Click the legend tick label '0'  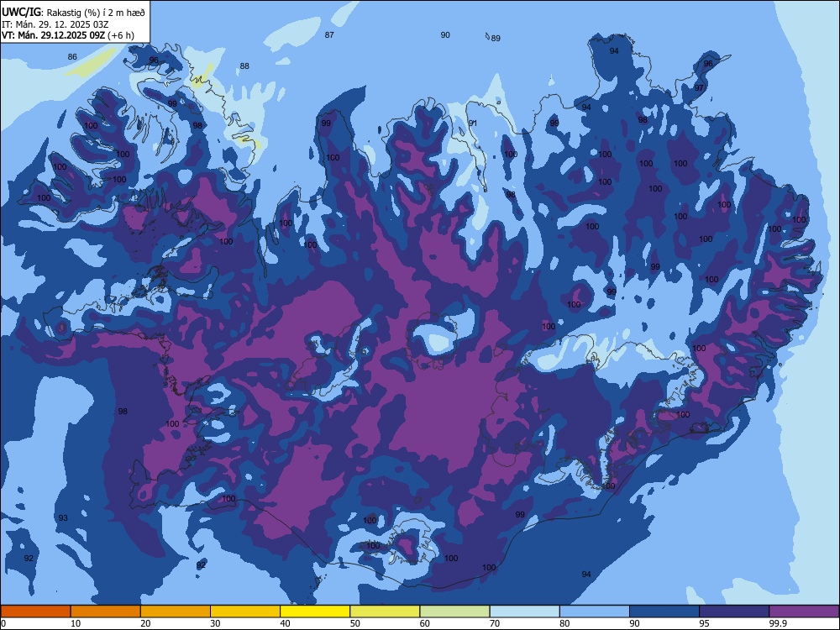[x=3, y=623]
